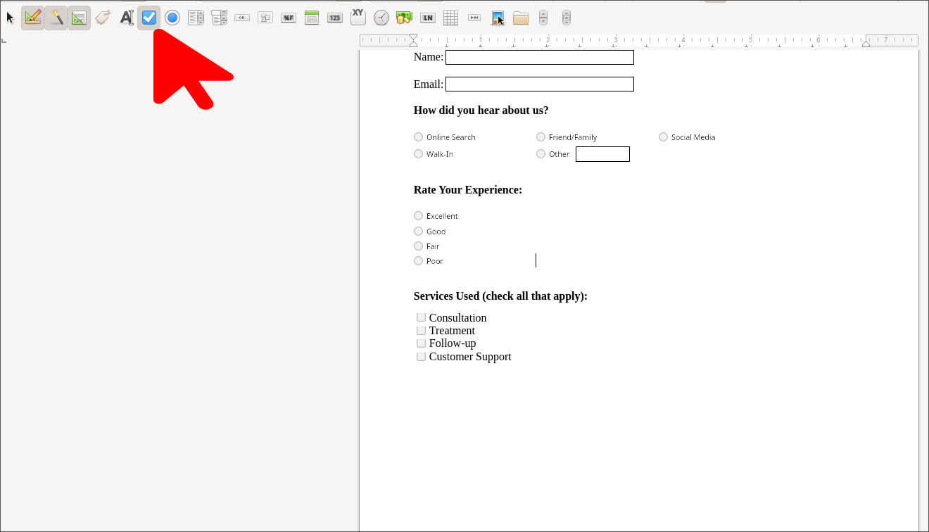Select the Spin Button control tool
The height and width of the screenshot is (532, 929).
click(x=543, y=18)
